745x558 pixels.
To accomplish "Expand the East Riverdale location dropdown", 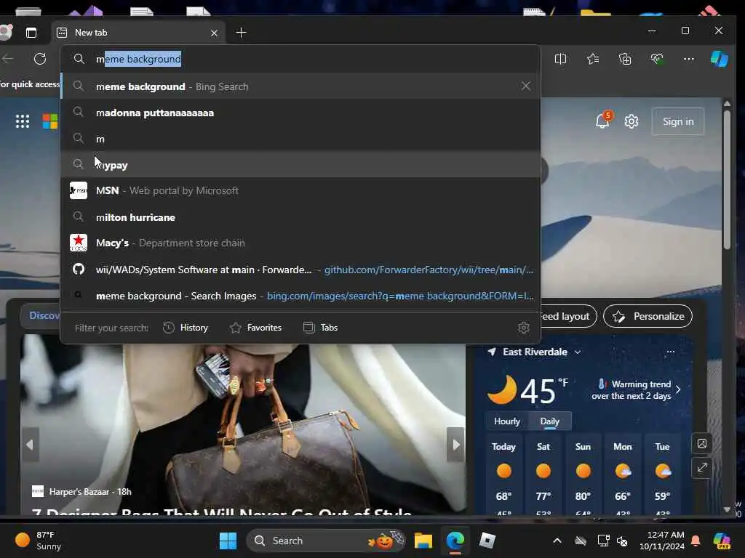I will [x=578, y=352].
